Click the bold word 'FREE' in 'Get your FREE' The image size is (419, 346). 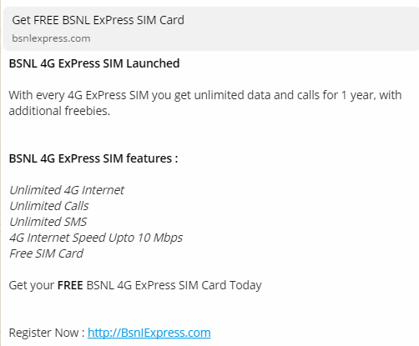(x=70, y=285)
